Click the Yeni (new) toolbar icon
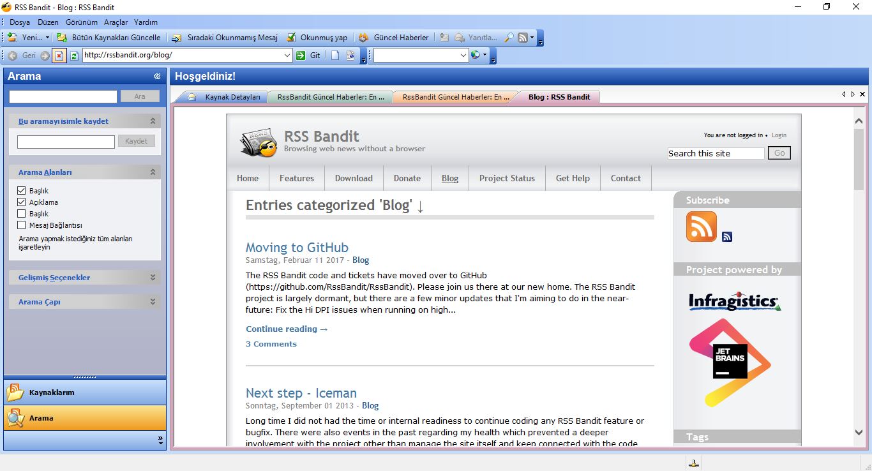The width and height of the screenshot is (872, 471). tap(12, 38)
